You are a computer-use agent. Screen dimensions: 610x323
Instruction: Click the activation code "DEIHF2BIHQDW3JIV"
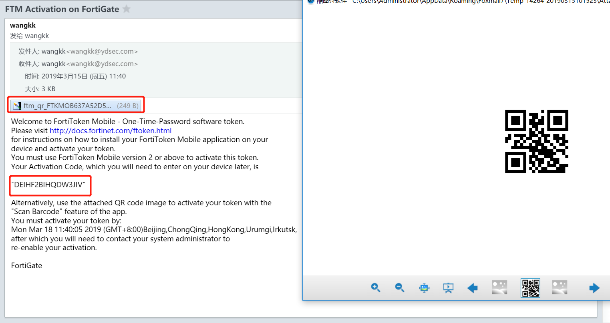point(48,185)
